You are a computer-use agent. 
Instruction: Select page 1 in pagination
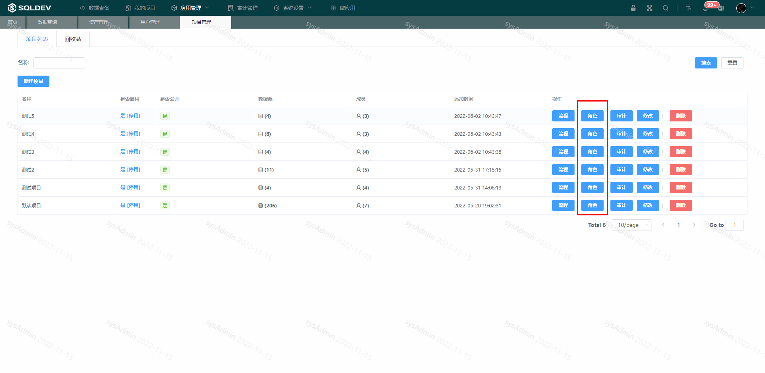click(x=679, y=225)
